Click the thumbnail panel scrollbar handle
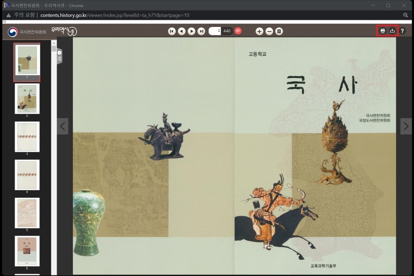The height and width of the screenshot is (276, 414). 54,49
